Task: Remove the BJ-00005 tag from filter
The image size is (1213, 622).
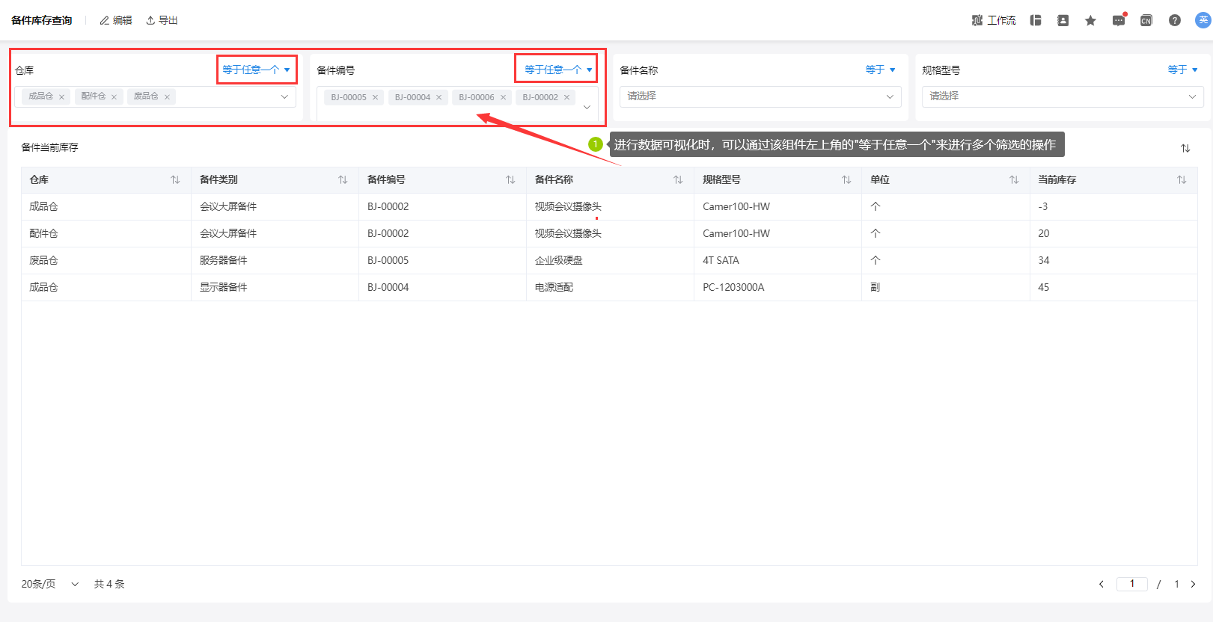Action: 375,97
